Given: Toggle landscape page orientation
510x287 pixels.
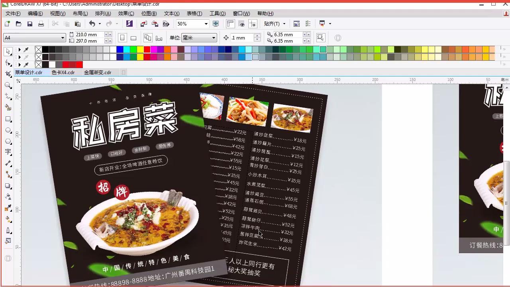Looking at the screenshot, I should [x=133, y=37].
